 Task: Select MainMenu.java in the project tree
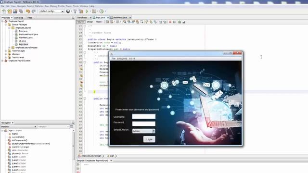click(26, 37)
